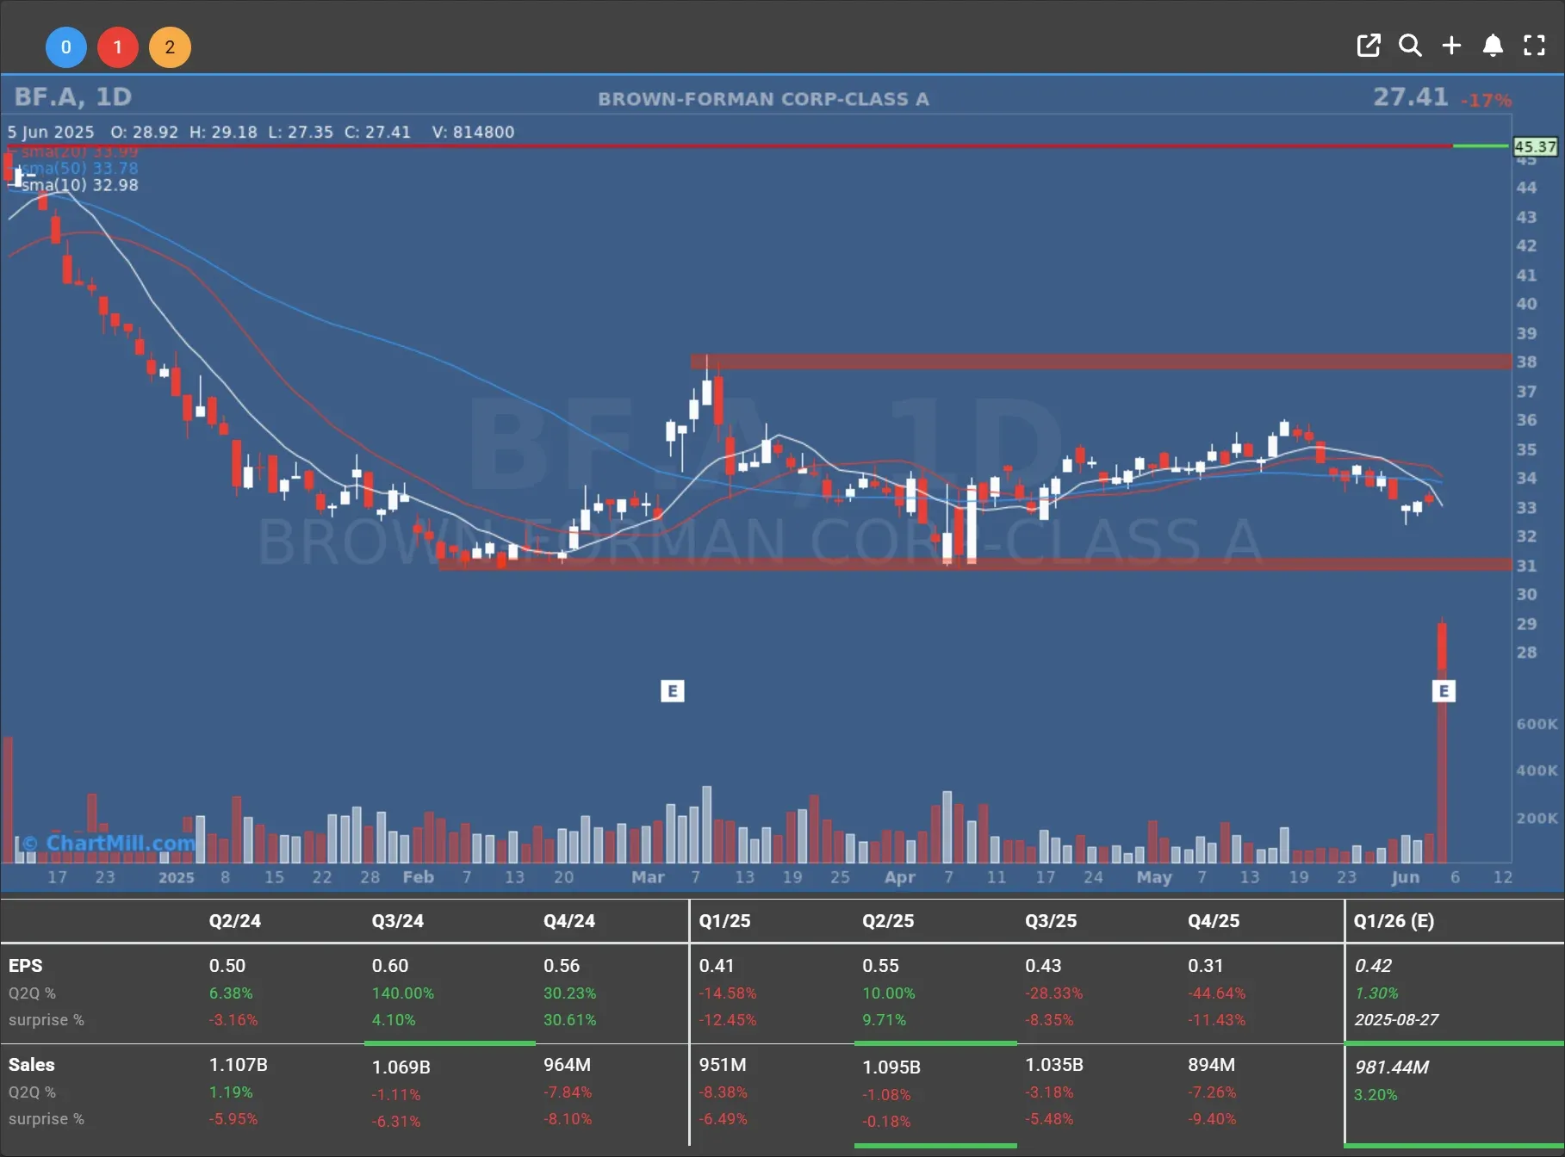Click the June earnings E marker

1444,690
